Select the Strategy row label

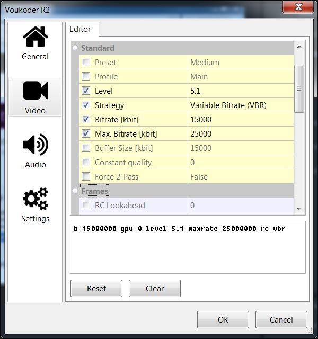110,105
